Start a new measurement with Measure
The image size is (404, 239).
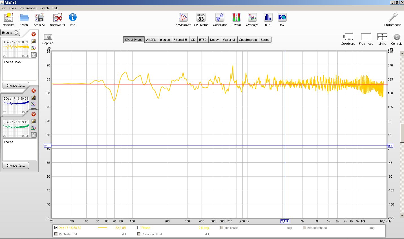coord(8,20)
